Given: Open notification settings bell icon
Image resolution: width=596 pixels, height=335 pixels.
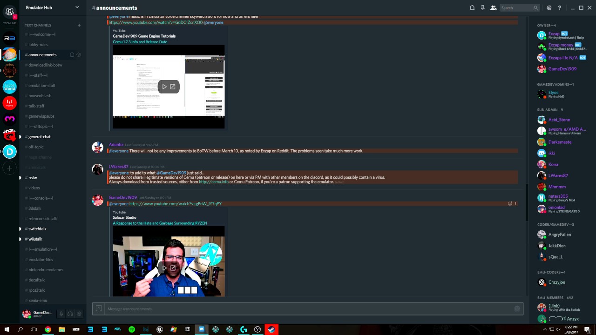Looking at the screenshot, I should (x=472, y=7).
